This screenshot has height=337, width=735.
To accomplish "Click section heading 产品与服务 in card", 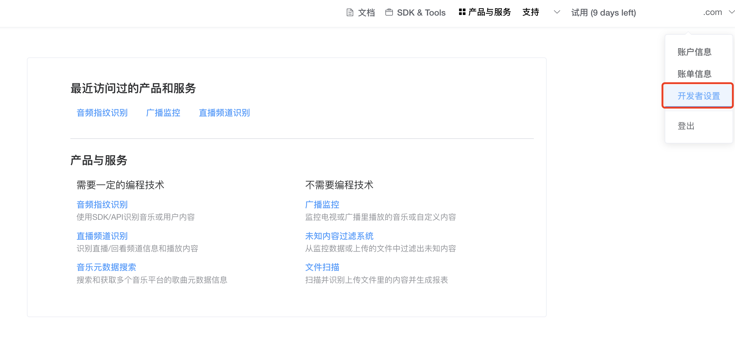I will (99, 161).
